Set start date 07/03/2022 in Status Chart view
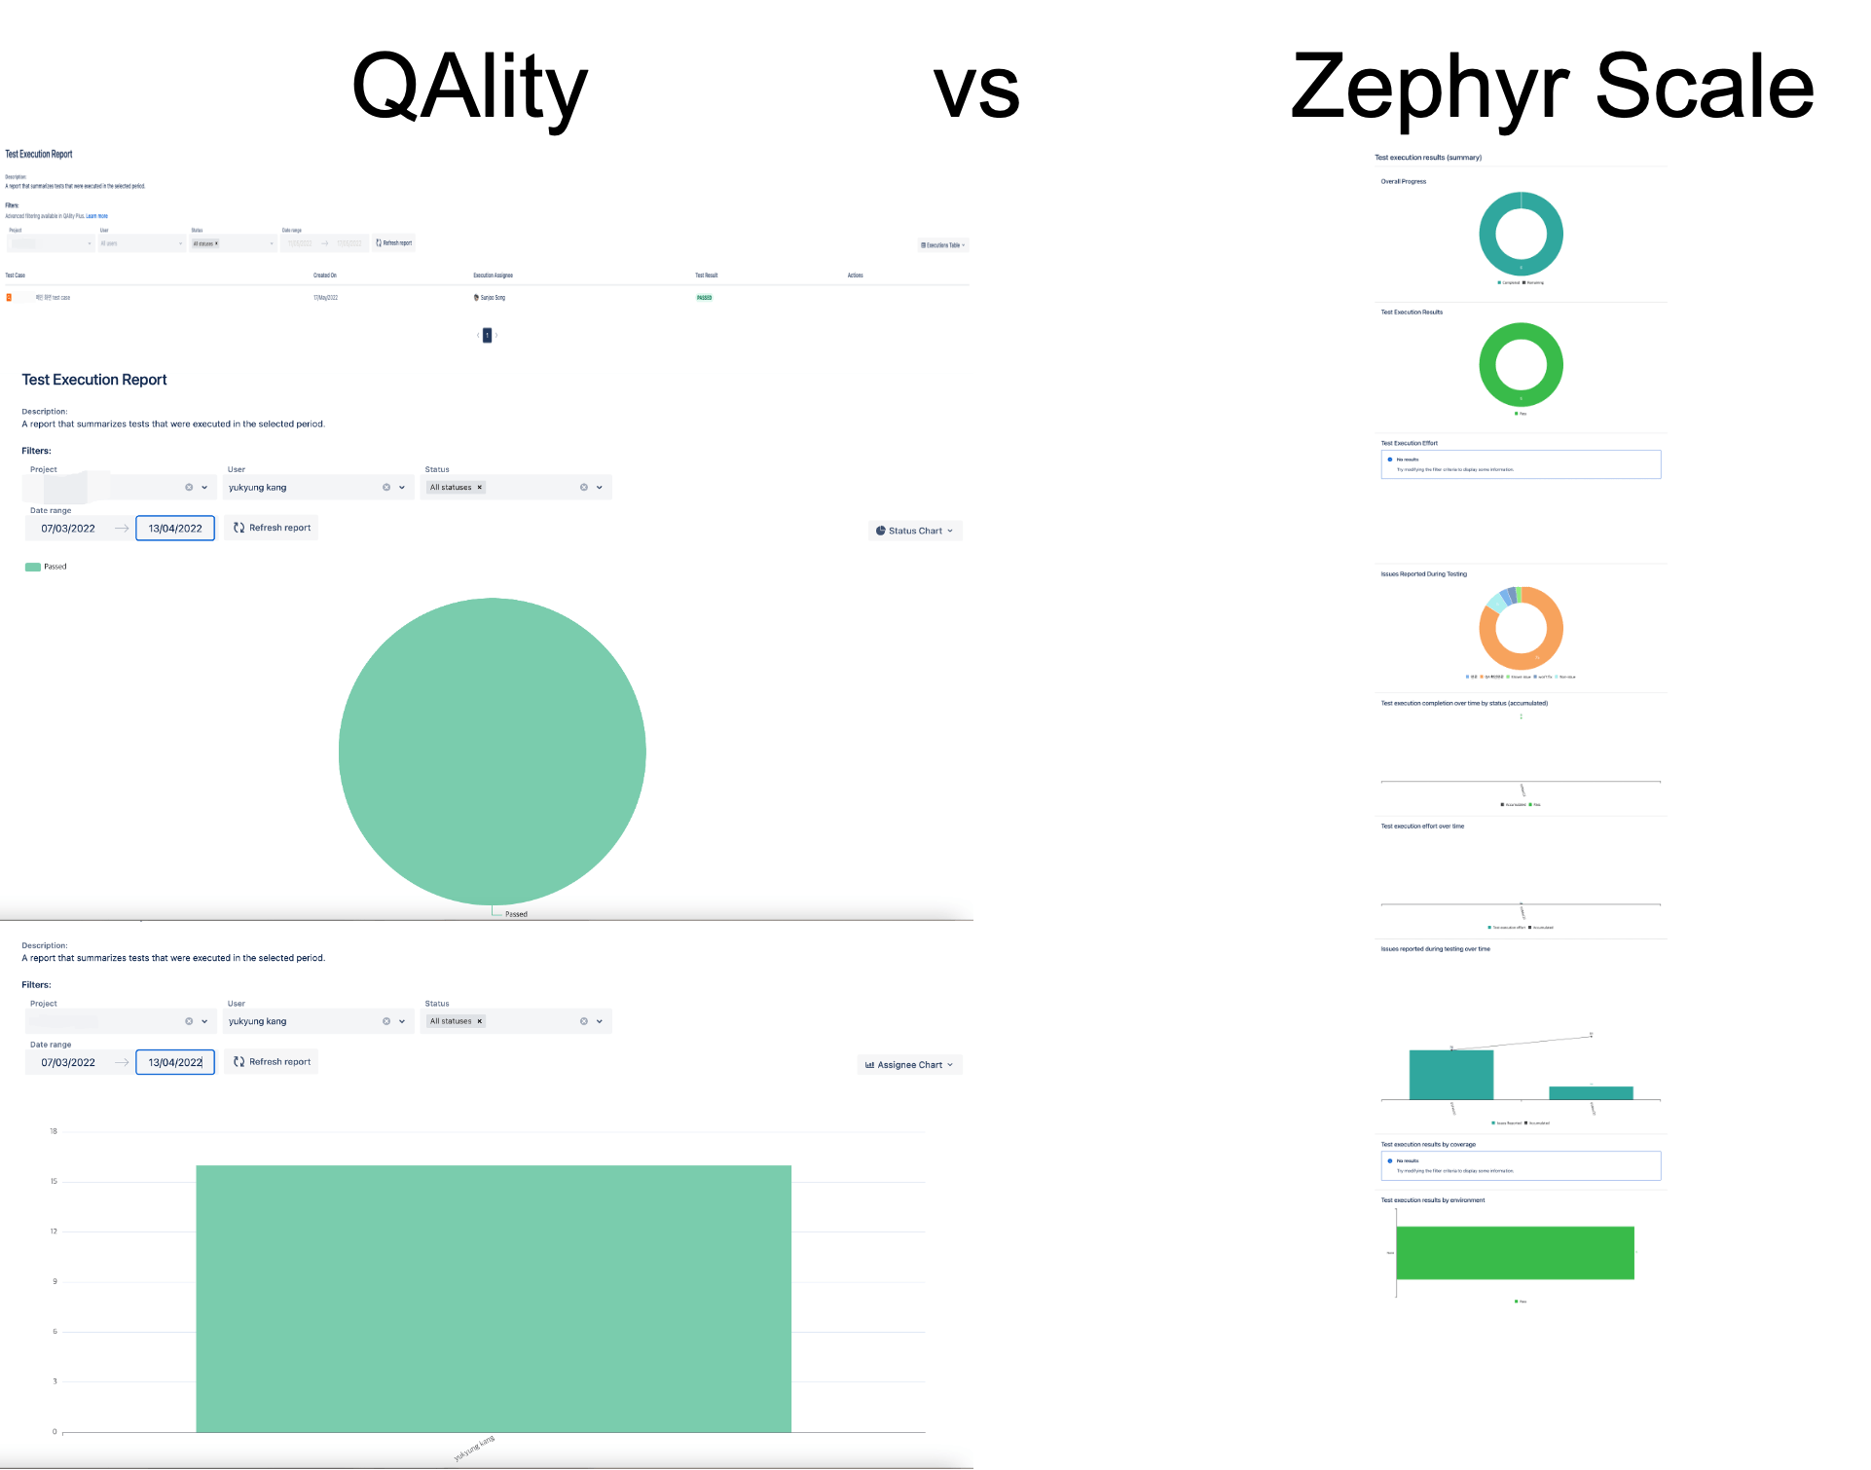Image resolution: width=1871 pixels, height=1470 pixels. click(x=68, y=529)
